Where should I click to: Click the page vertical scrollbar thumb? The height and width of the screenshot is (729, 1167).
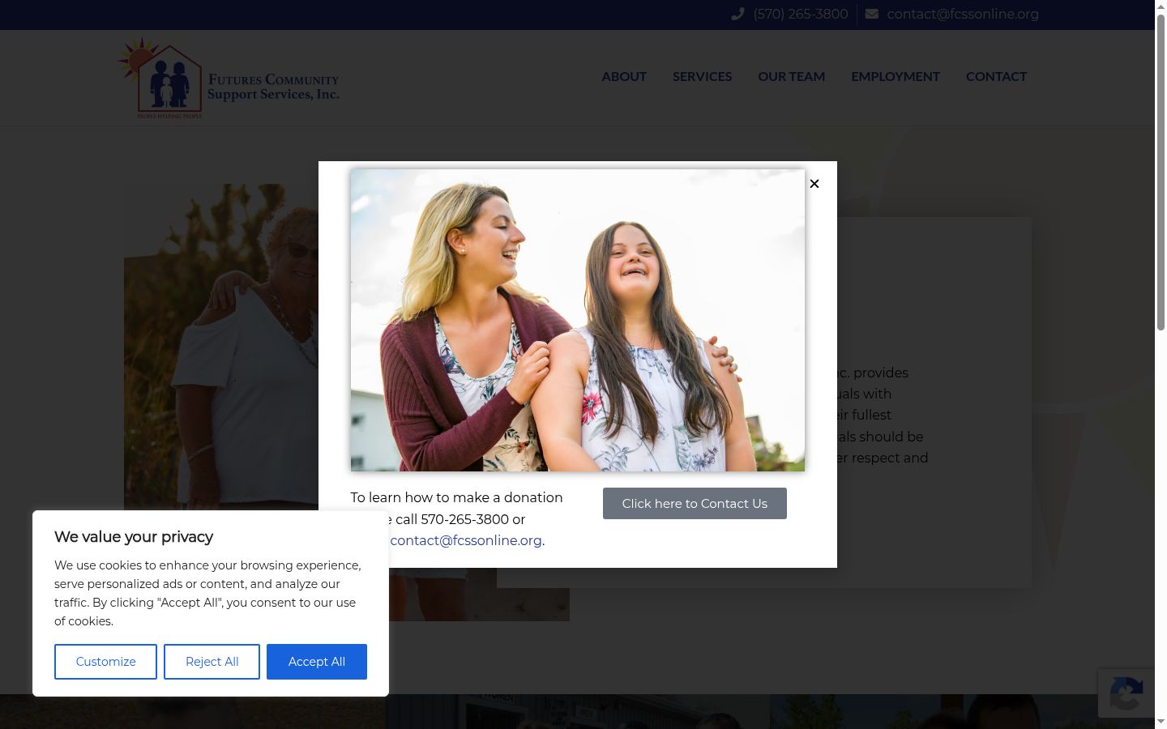[1161, 172]
